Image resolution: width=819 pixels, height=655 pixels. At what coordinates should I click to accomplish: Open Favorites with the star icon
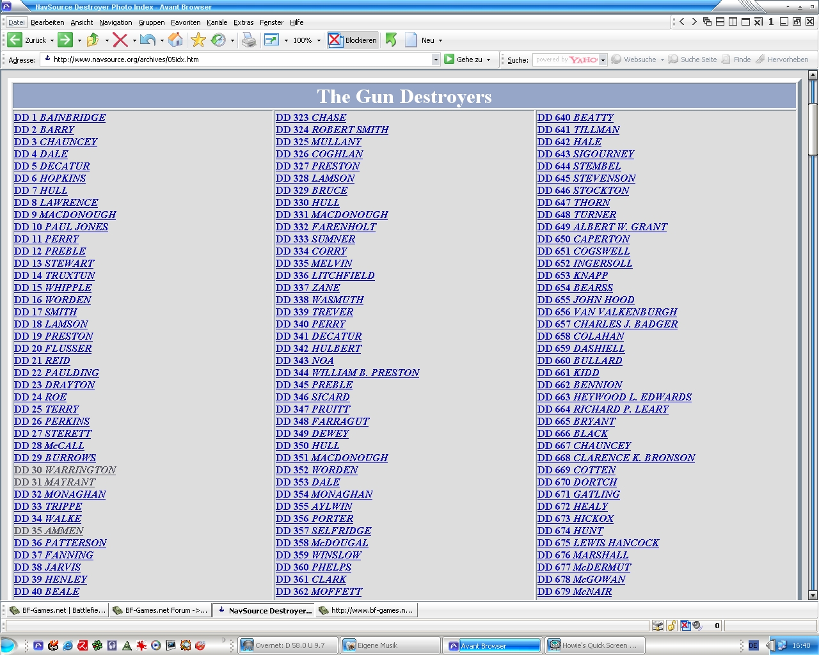pyautogui.click(x=198, y=40)
